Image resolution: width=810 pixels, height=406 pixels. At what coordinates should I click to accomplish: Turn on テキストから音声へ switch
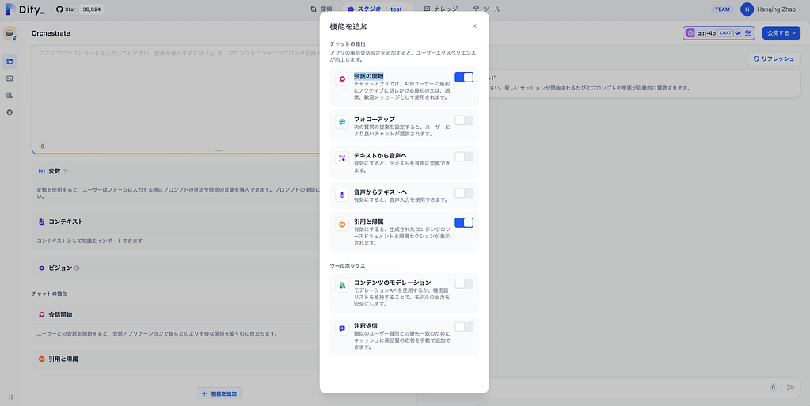coord(464,157)
